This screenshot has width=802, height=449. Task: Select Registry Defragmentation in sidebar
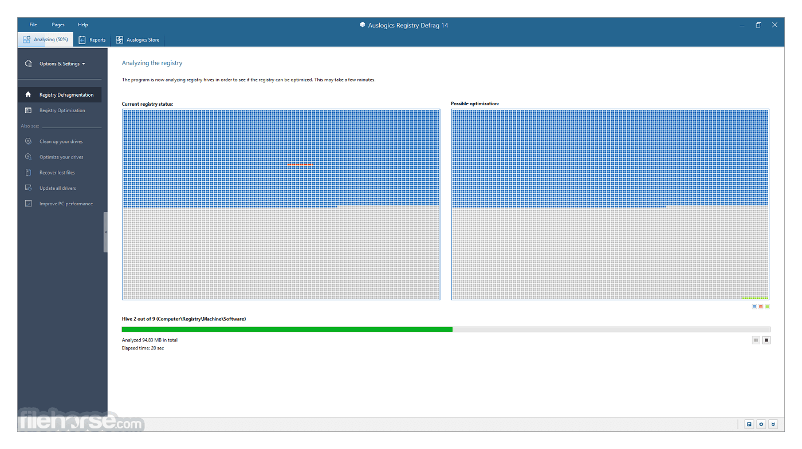coord(60,94)
